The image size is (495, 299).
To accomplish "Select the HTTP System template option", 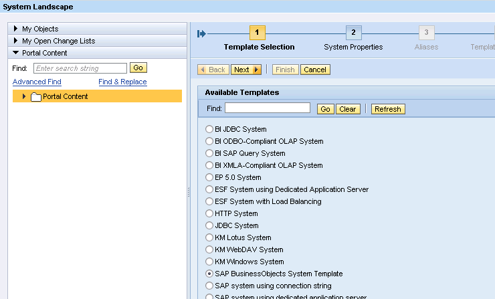I will point(209,213).
